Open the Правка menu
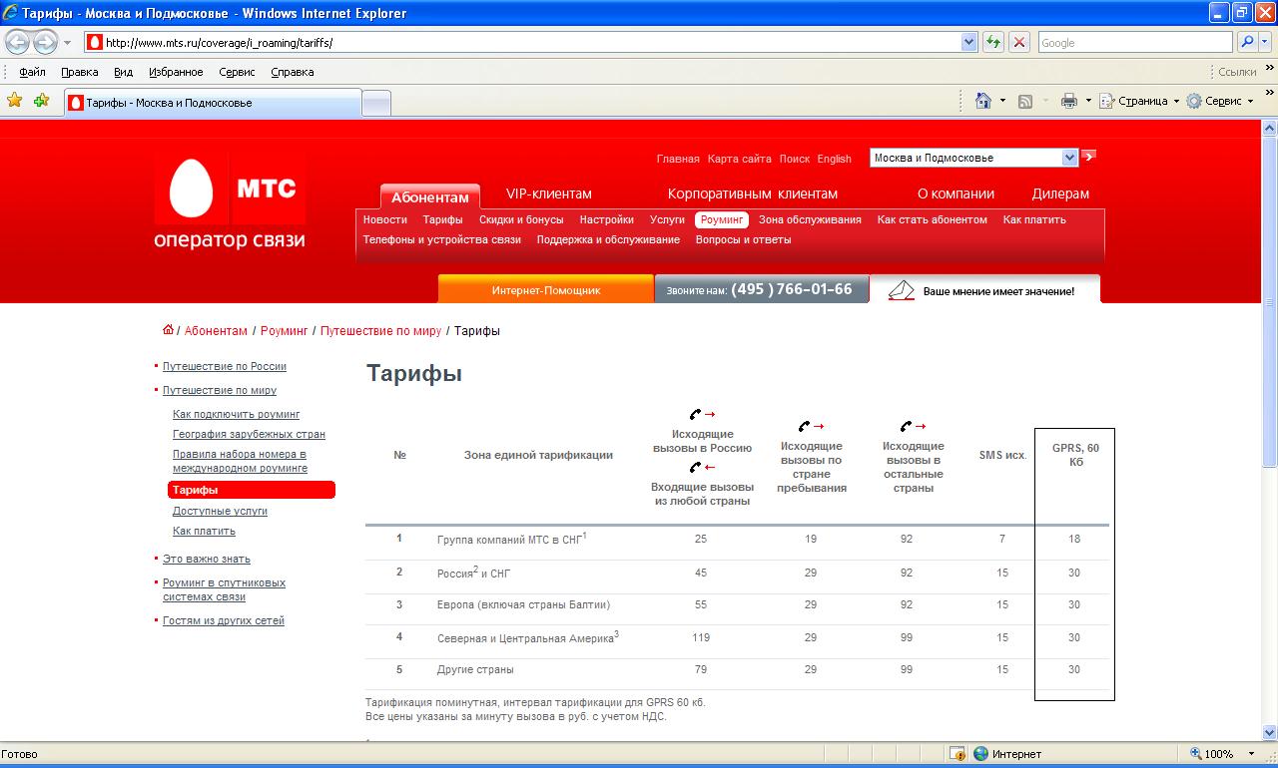Screen dimensions: 1278x768 click(79, 72)
